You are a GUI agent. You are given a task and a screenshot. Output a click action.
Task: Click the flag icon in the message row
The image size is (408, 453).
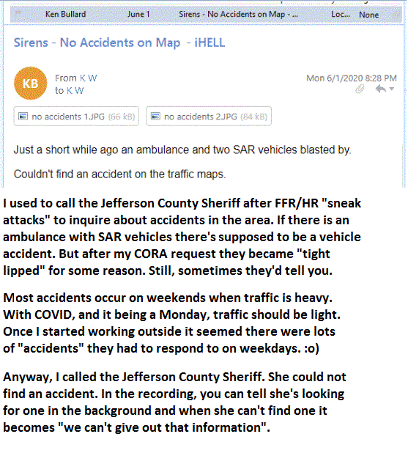(x=398, y=14)
